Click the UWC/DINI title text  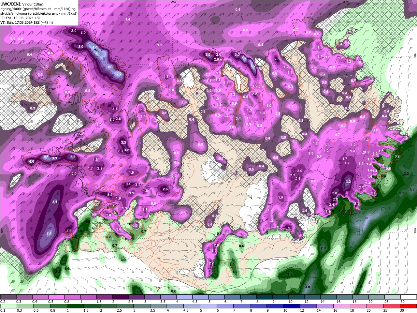click(x=10, y=4)
